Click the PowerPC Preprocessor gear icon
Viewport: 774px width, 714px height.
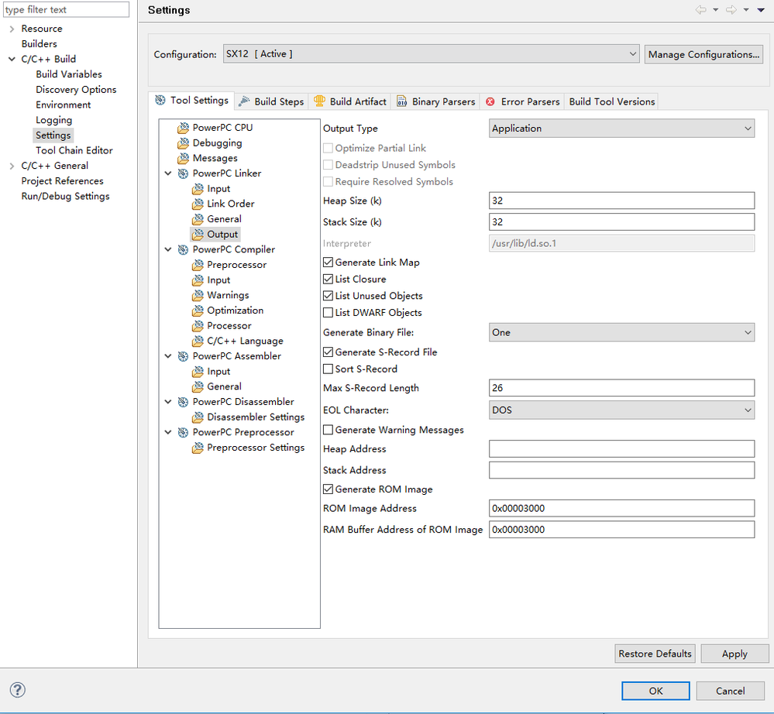click(183, 433)
